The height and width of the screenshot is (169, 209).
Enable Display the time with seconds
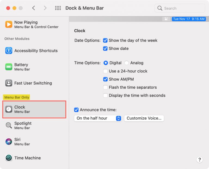(105, 95)
